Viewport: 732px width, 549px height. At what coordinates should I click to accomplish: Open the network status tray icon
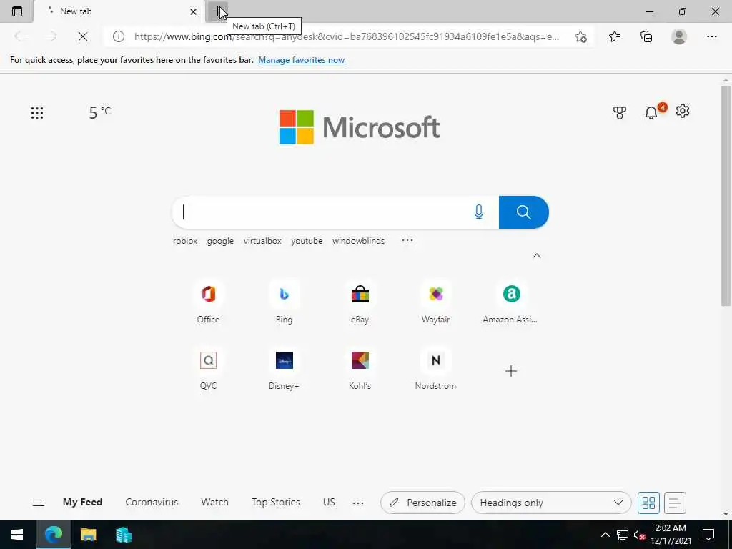pos(623,535)
